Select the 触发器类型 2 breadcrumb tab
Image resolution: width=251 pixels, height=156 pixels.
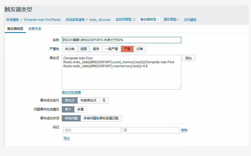[149, 19]
